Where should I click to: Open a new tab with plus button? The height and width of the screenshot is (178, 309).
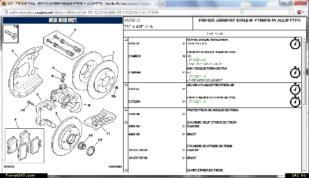click(x=163, y=3)
